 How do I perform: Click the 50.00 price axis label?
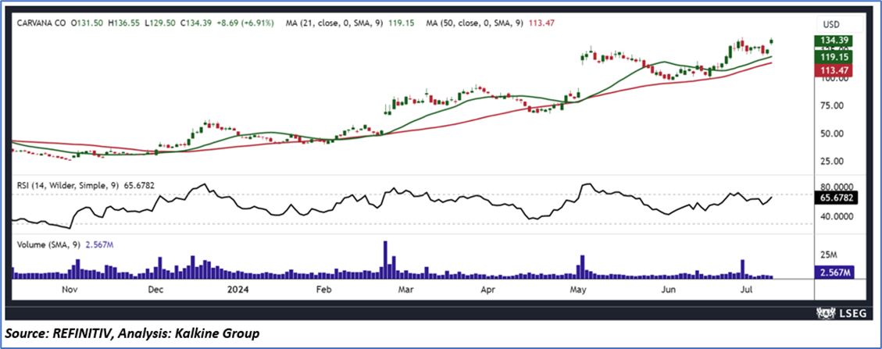pyautogui.click(x=833, y=134)
